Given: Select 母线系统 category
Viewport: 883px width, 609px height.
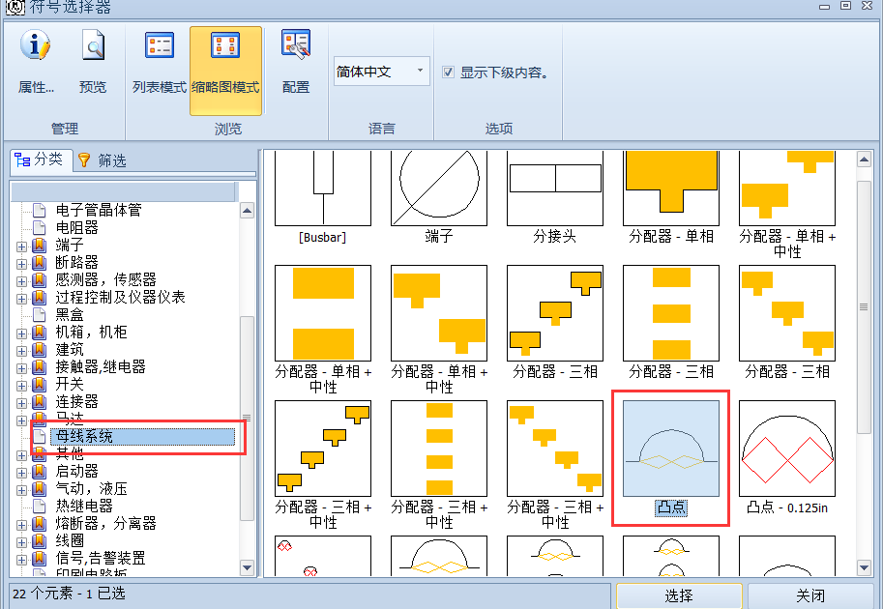Looking at the screenshot, I should tap(143, 436).
